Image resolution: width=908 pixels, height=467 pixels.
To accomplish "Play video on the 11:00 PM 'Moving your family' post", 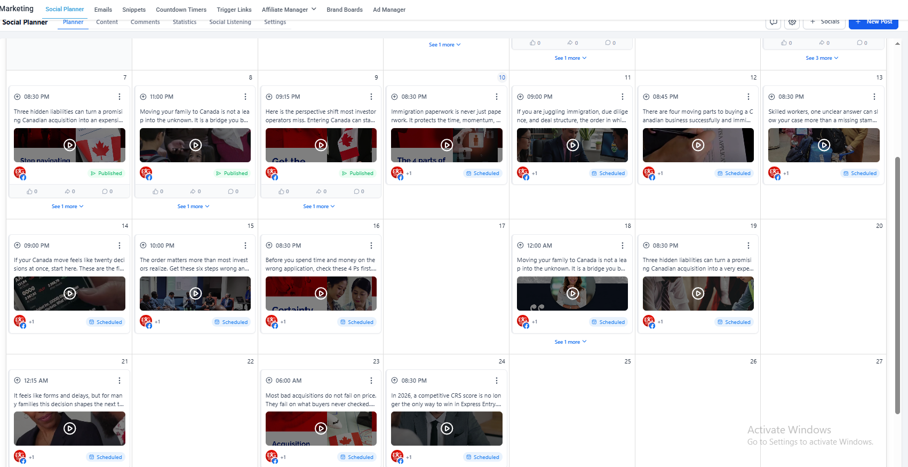I will tap(196, 145).
